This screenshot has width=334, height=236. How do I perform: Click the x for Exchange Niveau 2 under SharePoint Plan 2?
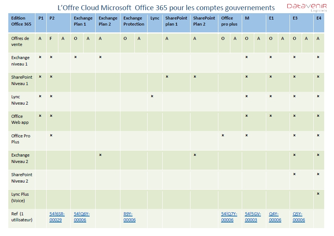click(x=195, y=155)
